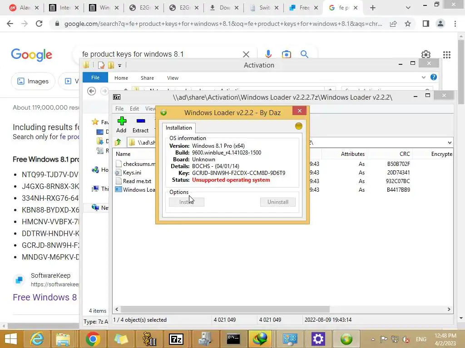Screen dimensions: 465x348
Task: Click the Chrome share page icon
Action: click(393, 24)
